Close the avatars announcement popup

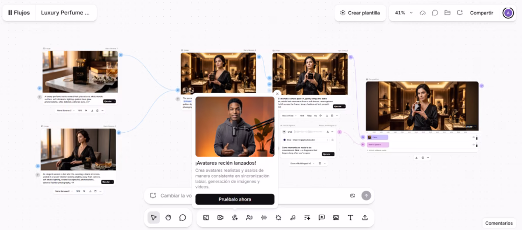pos(277,94)
